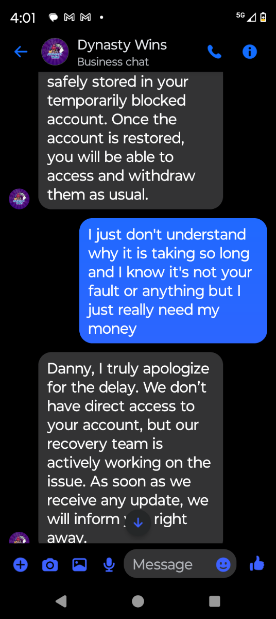Tap the back arrow to leave chat

click(x=21, y=52)
